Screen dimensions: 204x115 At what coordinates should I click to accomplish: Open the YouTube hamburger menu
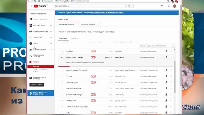31,6
